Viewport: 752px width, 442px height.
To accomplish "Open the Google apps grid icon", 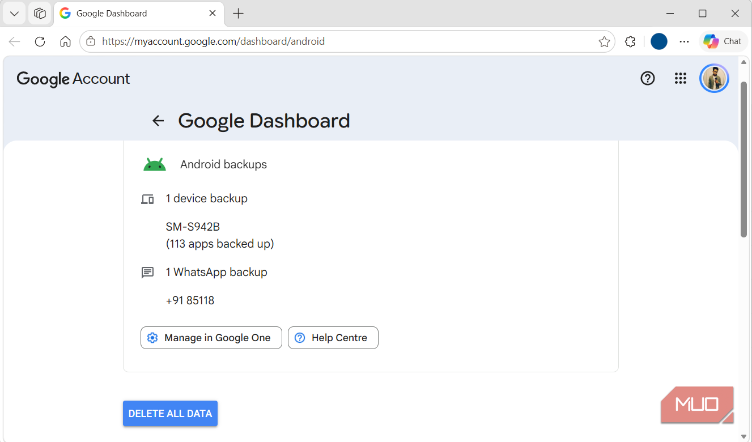I will pyautogui.click(x=681, y=79).
